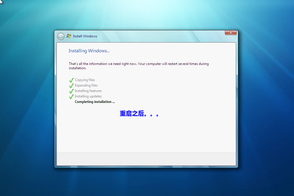The width and height of the screenshot is (294, 196).
Task: Click the 'Expanding files' step text
Action: click(86, 85)
